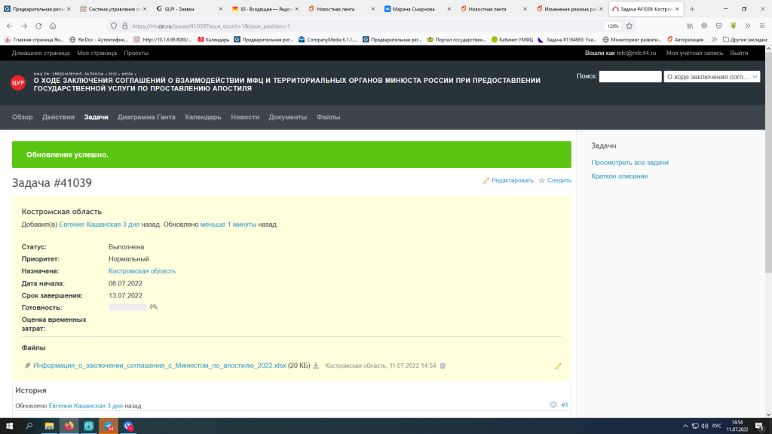Image resolution: width=772 pixels, height=434 pixels.
Task: Click the Следить watch star link
Action: 554,180
